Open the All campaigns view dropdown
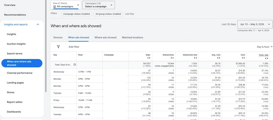The height and width of the screenshot is (120, 273). coord(66,5)
